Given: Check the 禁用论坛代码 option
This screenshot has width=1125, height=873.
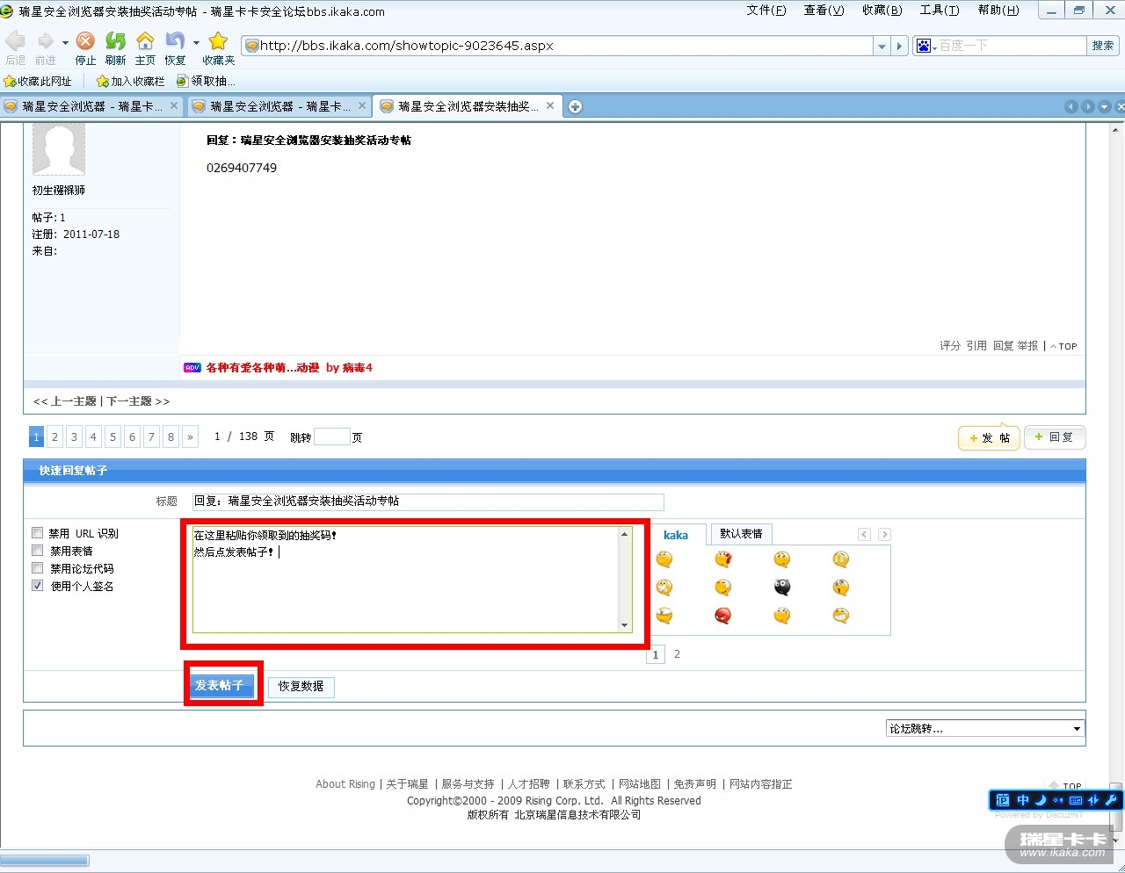Looking at the screenshot, I should pos(38,568).
